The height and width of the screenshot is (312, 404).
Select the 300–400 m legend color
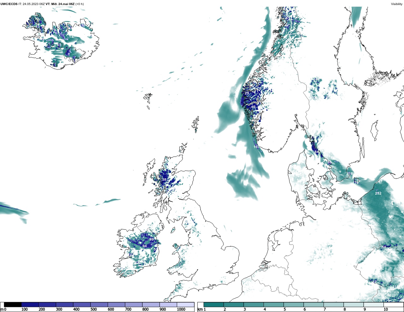pyautogui.click(x=64, y=304)
